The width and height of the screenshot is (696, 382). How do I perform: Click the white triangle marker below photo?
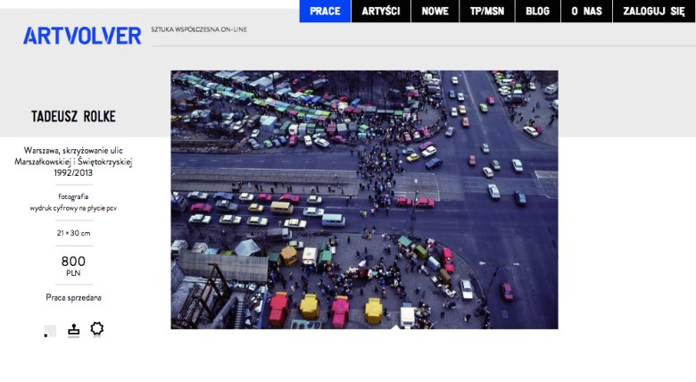(x=395, y=327)
